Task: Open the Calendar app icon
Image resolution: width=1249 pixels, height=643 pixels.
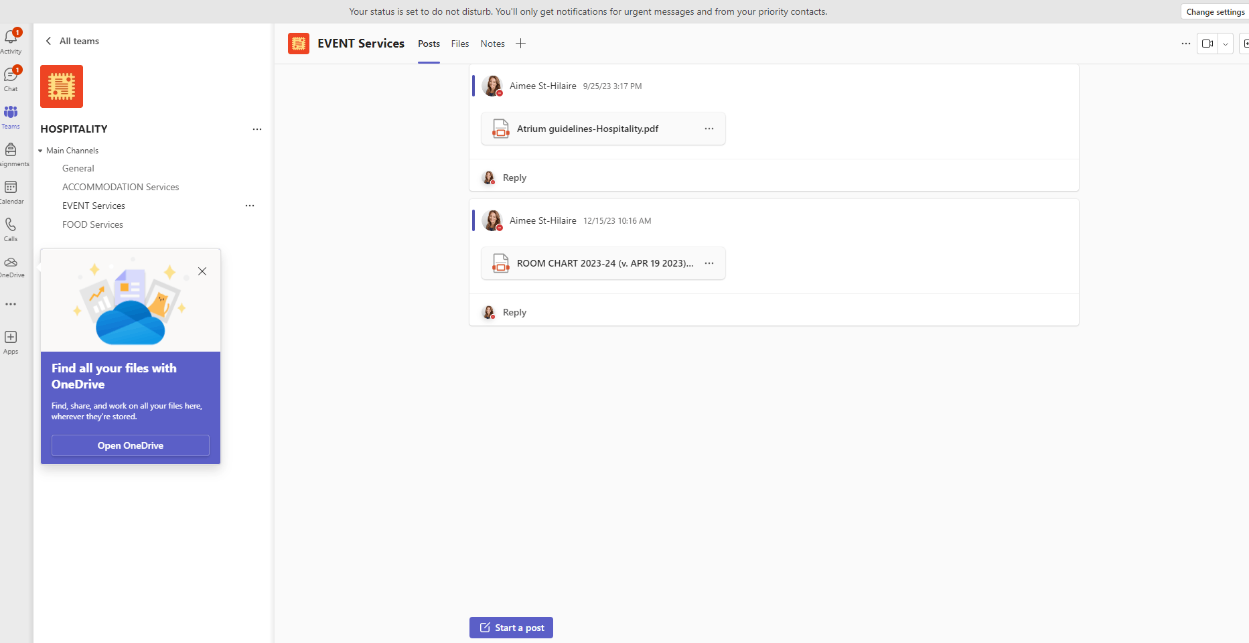Action: (x=11, y=191)
